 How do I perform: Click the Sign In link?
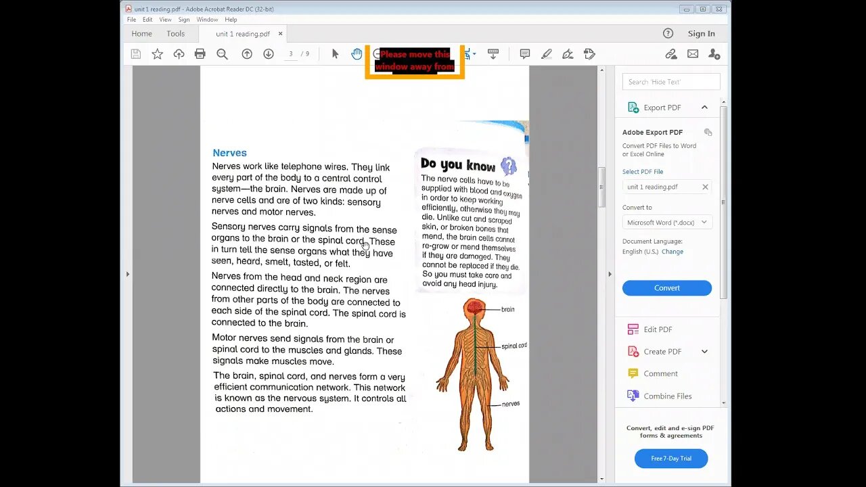tap(702, 34)
